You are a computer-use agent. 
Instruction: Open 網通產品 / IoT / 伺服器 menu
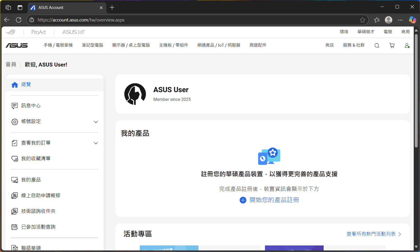(x=219, y=45)
